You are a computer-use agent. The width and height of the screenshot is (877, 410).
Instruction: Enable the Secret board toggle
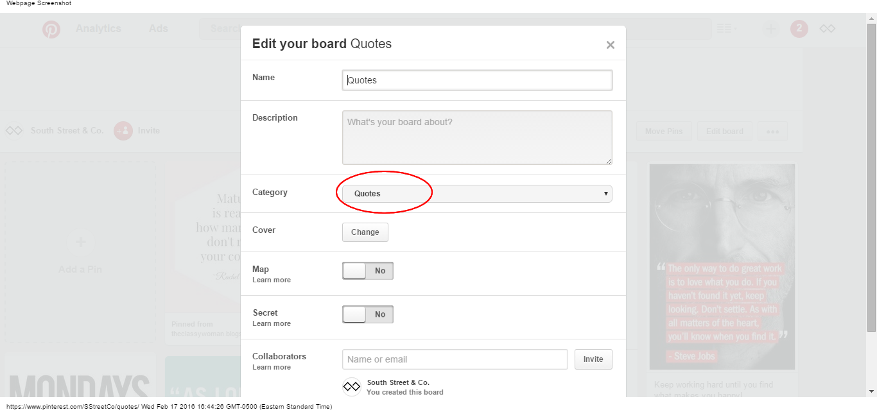[367, 314]
